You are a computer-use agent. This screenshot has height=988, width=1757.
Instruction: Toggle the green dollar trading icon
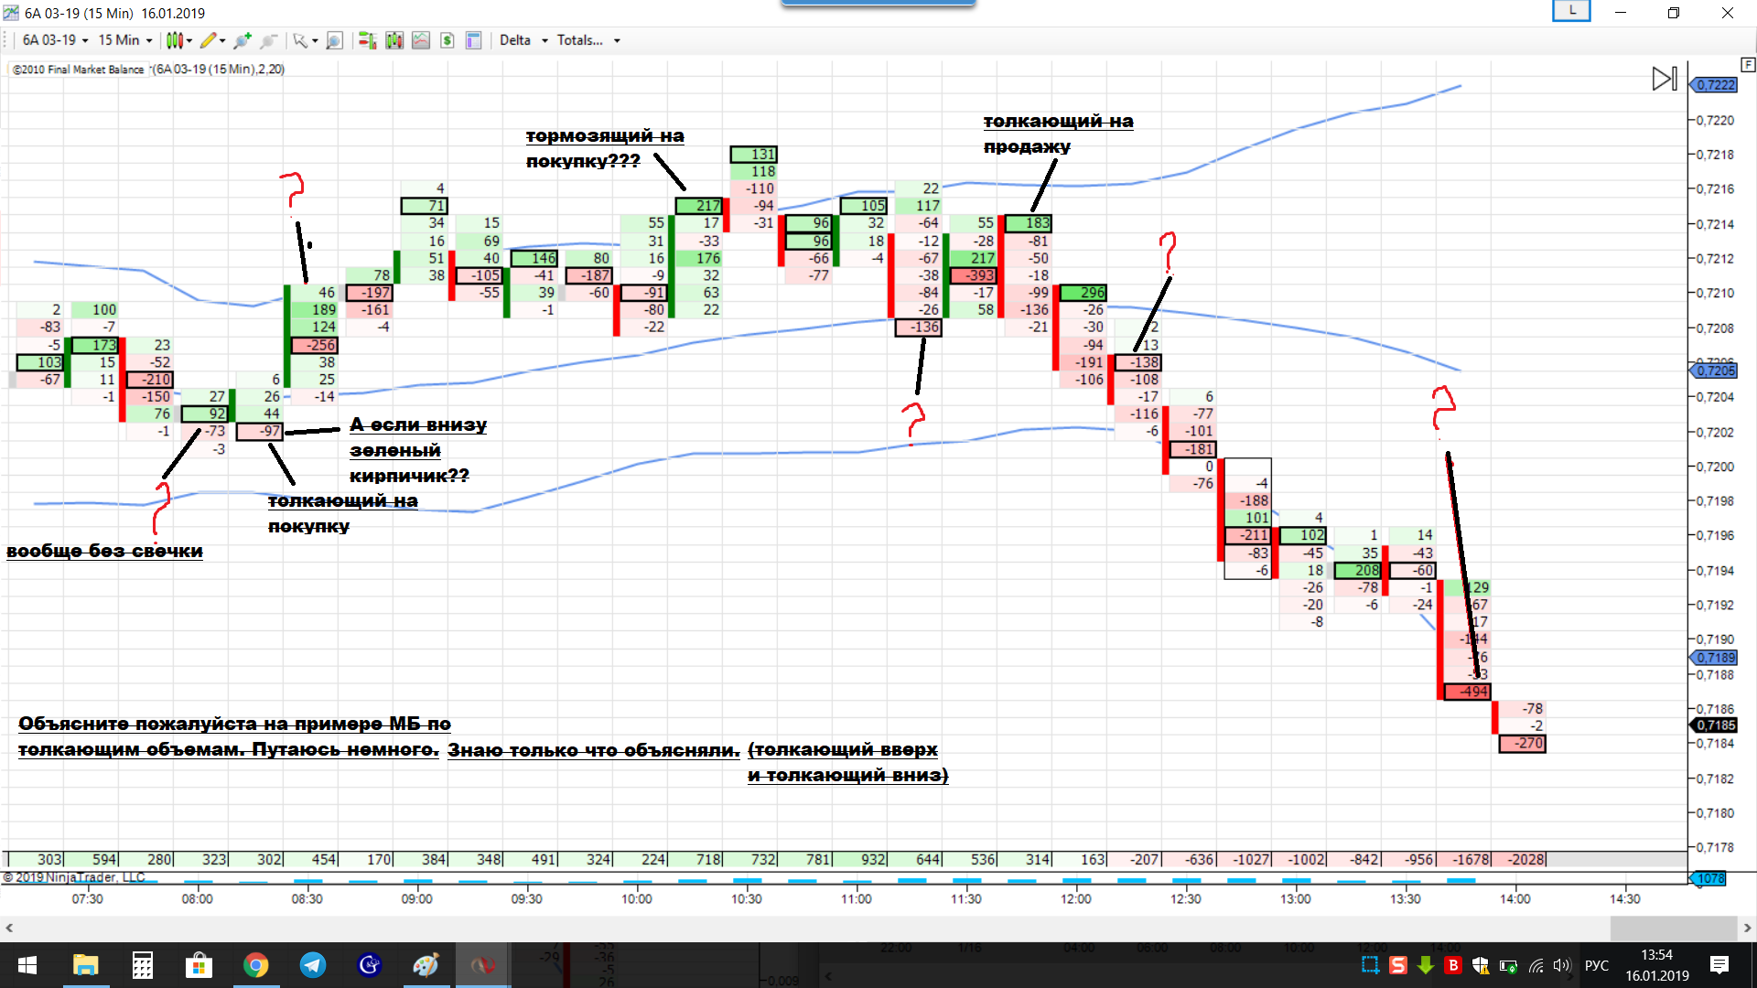[x=447, y=40]
